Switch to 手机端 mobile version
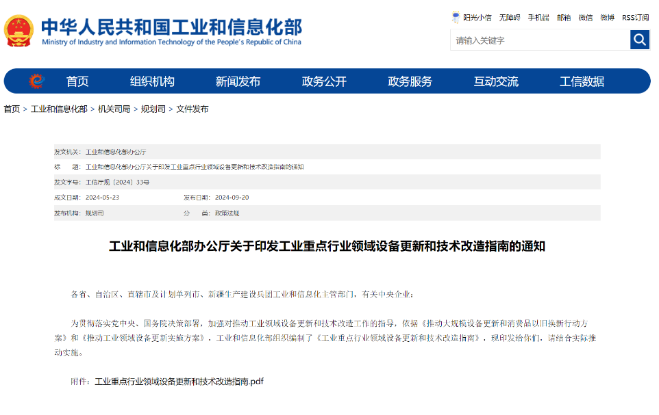 click(538, 18)
